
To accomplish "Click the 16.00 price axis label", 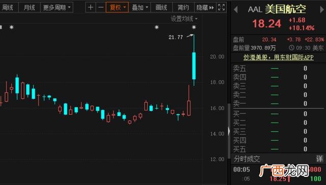I will (x=217, y=108).
